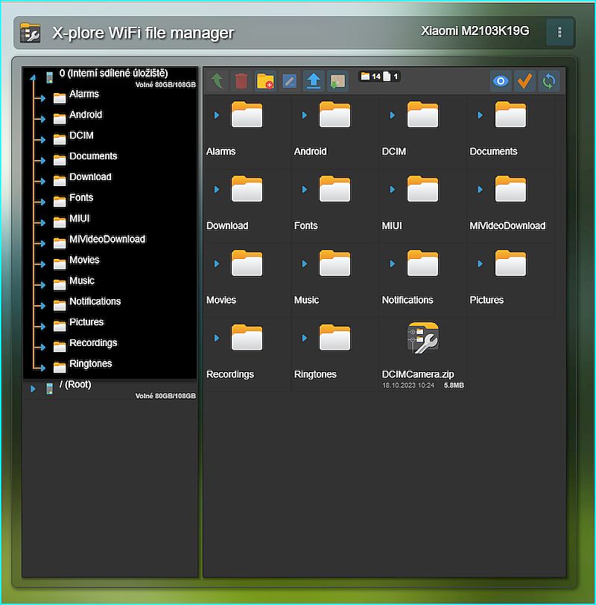Expand DCIM using its grid arrow
Viewport: 596px width, 605px height.
coord(392,115)
